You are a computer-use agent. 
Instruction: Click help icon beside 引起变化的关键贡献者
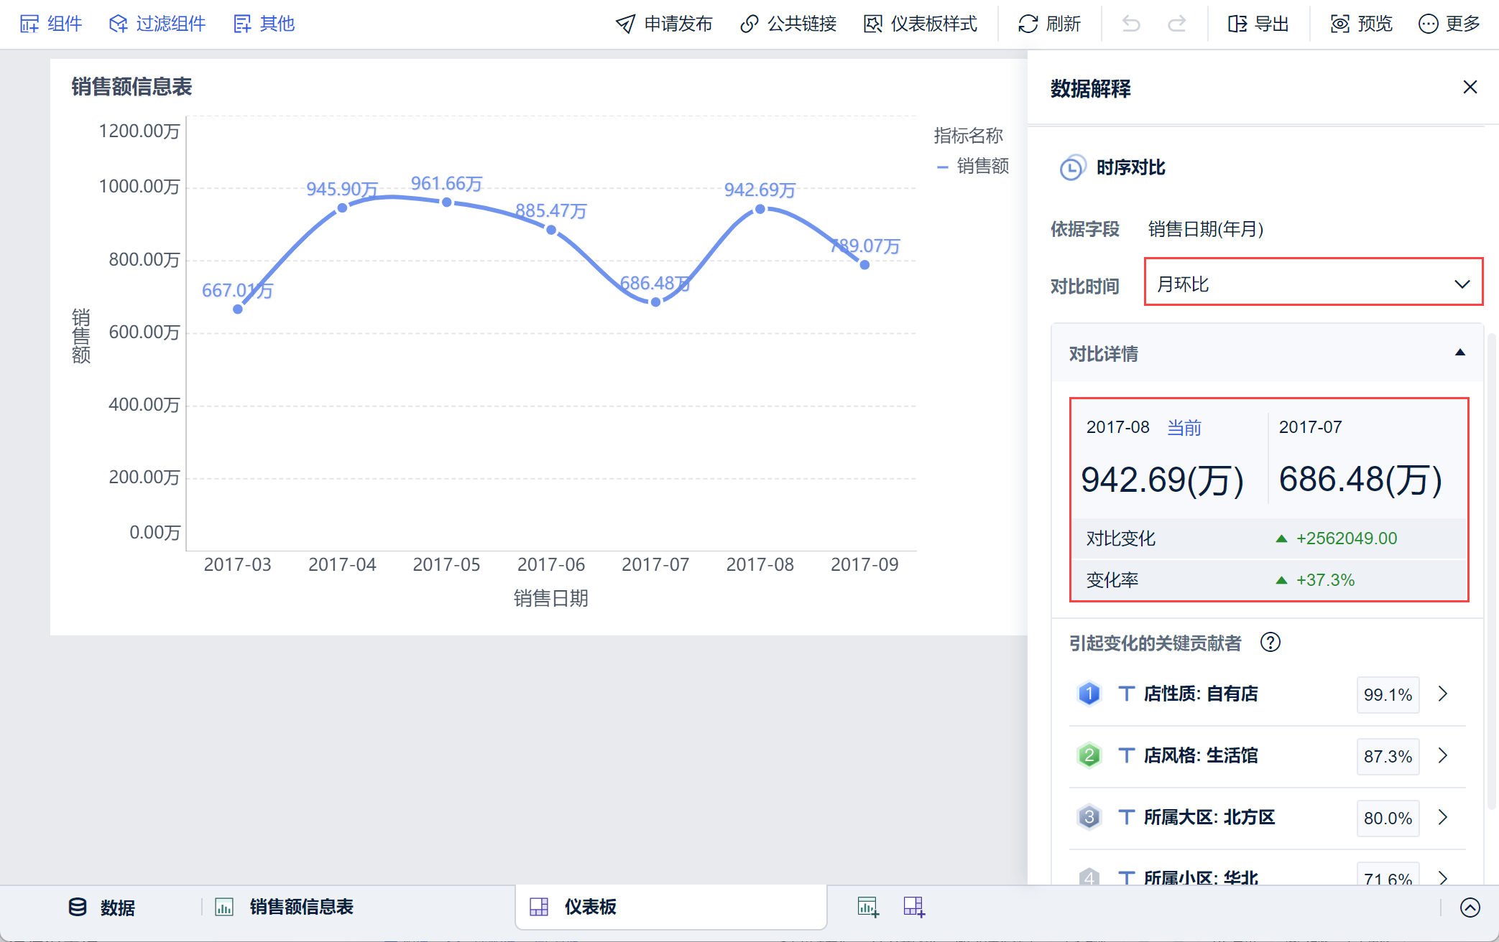pos(1270,642)
